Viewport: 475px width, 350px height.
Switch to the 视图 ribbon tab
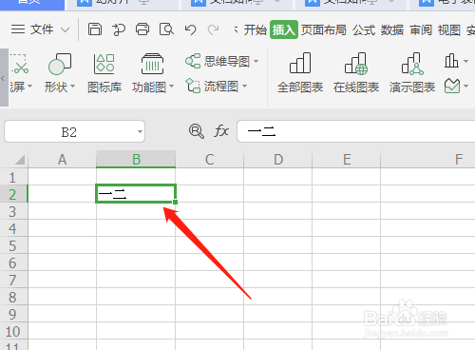click(x=449, y=30)
